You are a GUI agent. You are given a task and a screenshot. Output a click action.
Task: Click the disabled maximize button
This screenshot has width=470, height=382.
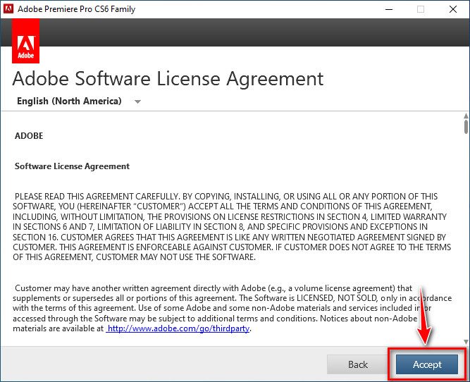tap(421, 9)
